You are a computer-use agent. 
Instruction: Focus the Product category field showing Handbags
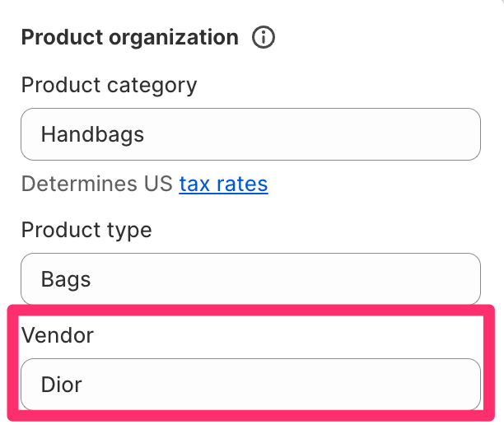(x=250, y=134)
